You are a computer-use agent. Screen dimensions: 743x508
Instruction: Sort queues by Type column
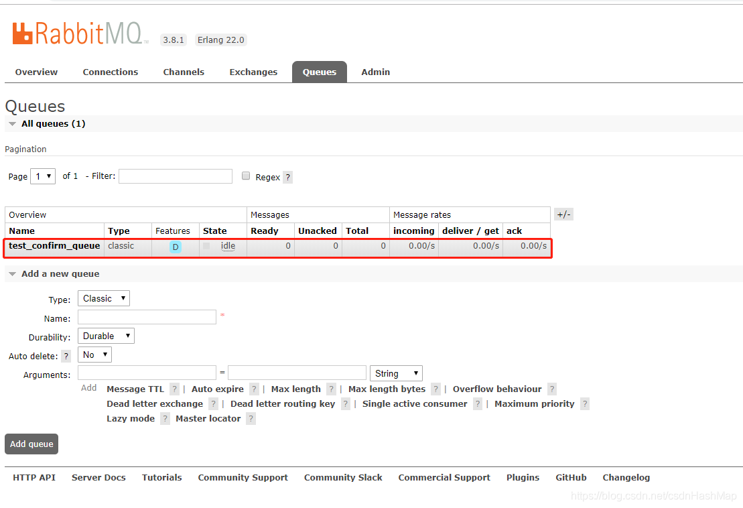click(119, 231)
